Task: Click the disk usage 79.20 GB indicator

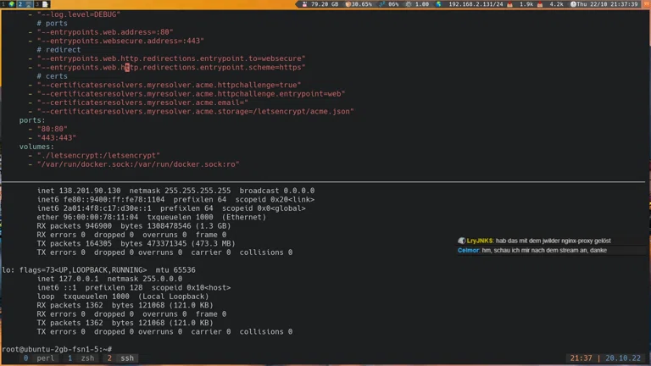Action: (321, 4)
